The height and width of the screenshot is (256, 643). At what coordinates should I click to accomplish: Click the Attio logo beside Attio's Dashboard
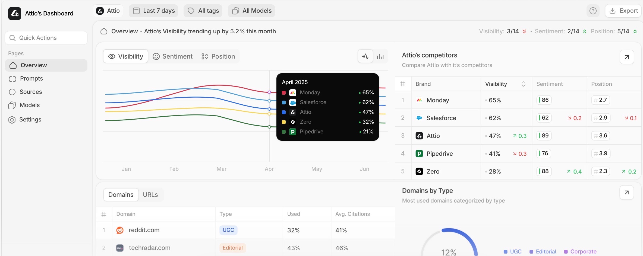(x=15, y=13)
